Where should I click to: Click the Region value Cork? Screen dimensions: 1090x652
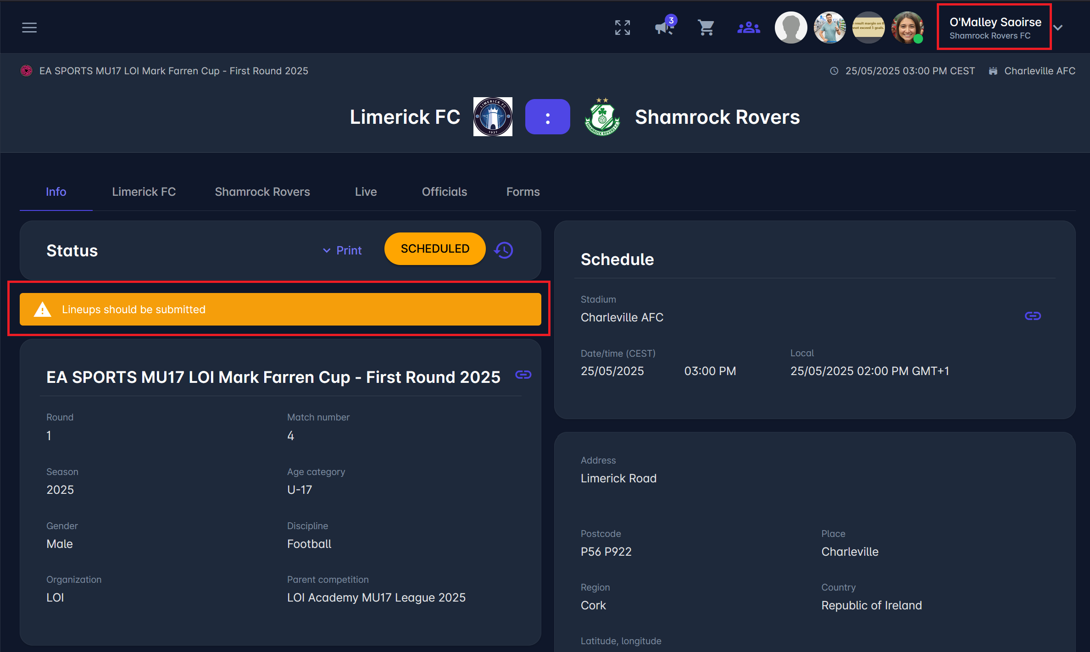click(593, 605)
